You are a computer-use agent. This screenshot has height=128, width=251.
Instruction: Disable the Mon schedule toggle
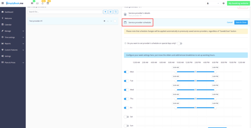click(x=126, y=72)
